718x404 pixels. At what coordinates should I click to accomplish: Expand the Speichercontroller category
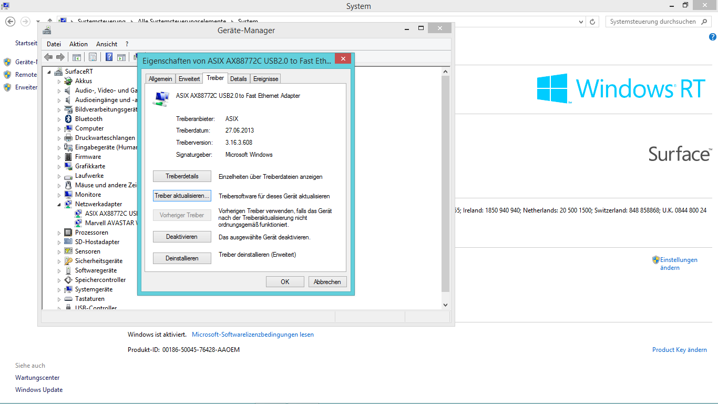(59, 280)
